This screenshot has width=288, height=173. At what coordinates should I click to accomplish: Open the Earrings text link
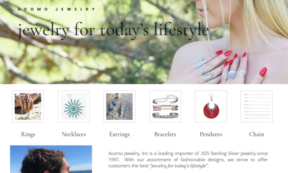[x=120, y=134]
